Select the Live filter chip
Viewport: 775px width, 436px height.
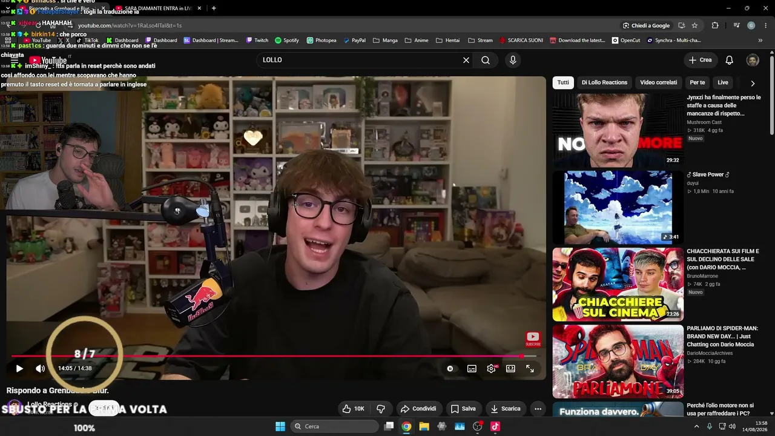(723, 82)
